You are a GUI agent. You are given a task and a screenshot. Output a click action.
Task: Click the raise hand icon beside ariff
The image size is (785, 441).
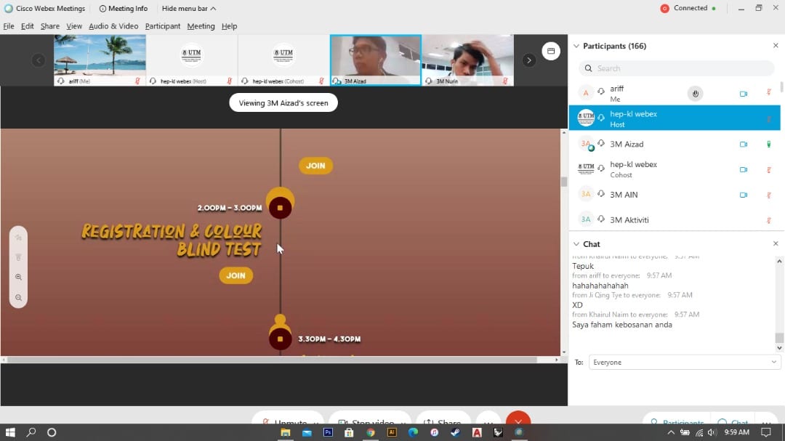tap(695, 94)
